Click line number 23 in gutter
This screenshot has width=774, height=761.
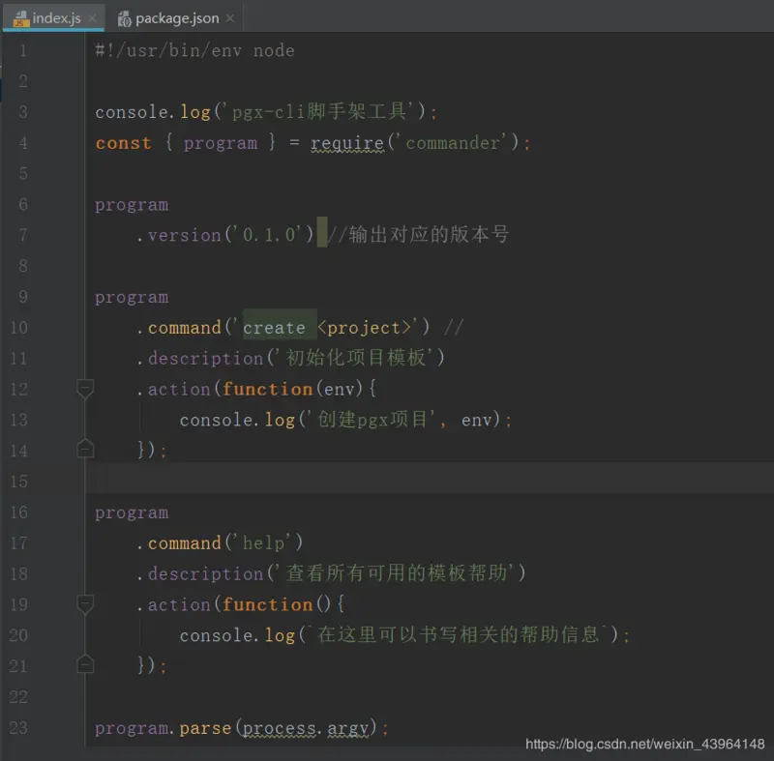click(x=18, y=727)
